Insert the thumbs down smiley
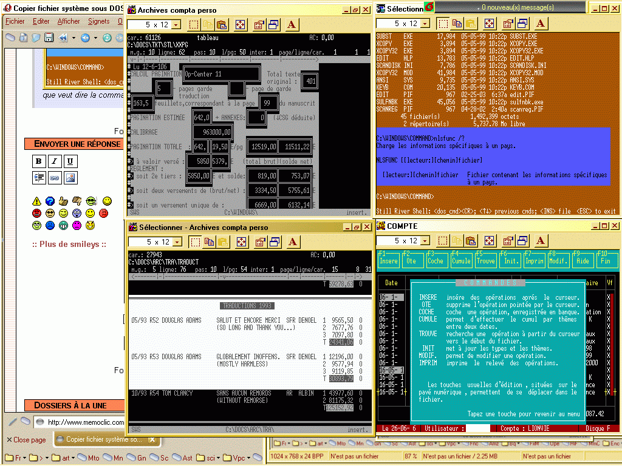The image size is (622, 466). click(77, 201)
